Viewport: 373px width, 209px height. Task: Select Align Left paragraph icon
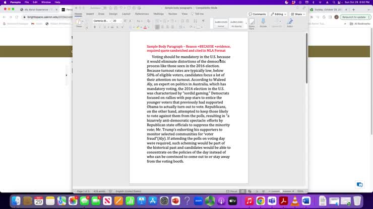[x=157, y=27]
